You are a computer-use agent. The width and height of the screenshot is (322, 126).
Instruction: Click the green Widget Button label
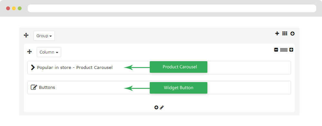178,88
